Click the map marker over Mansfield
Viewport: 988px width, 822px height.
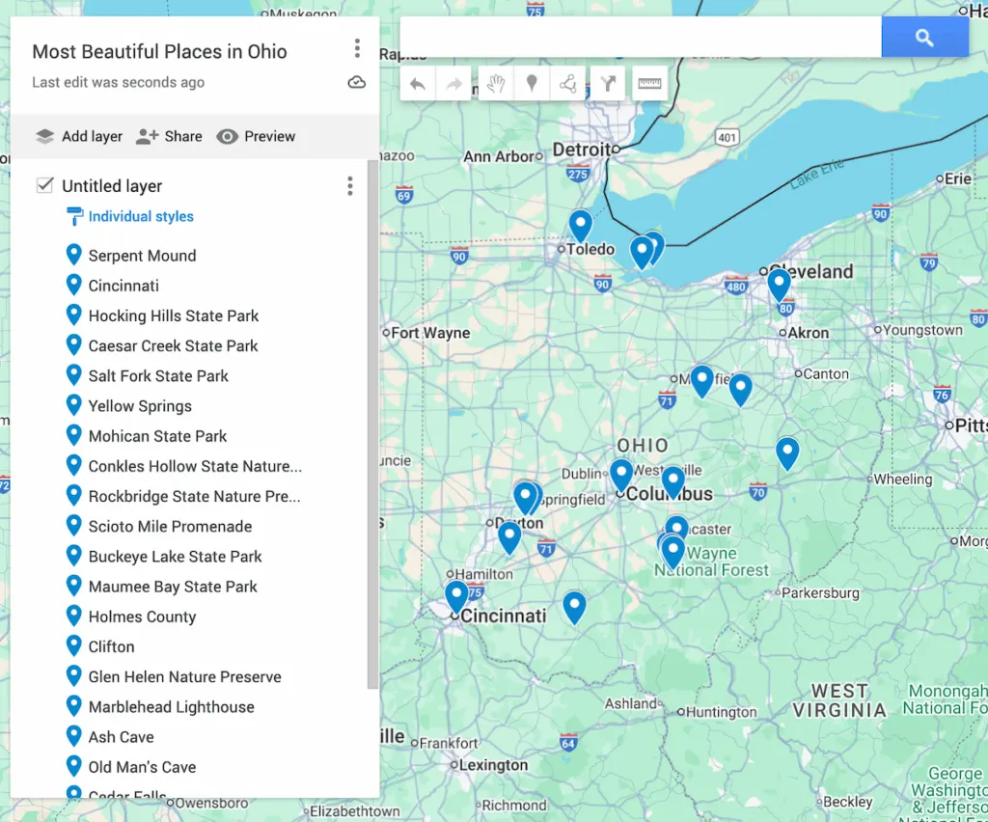point(701,380)
